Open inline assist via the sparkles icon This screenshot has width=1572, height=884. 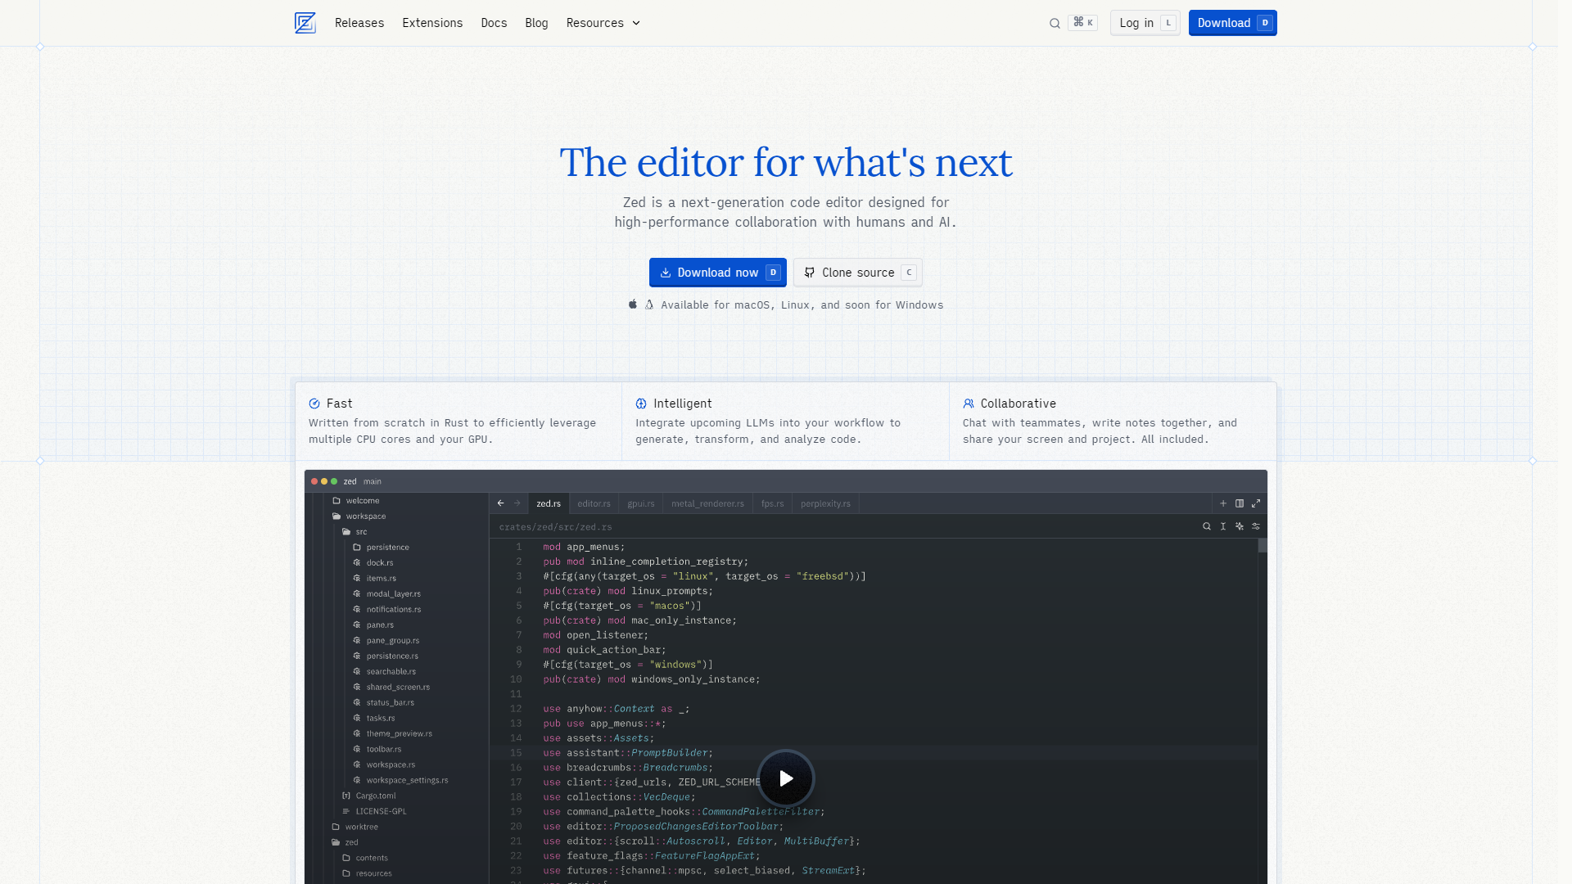[x=1240, y=526]
